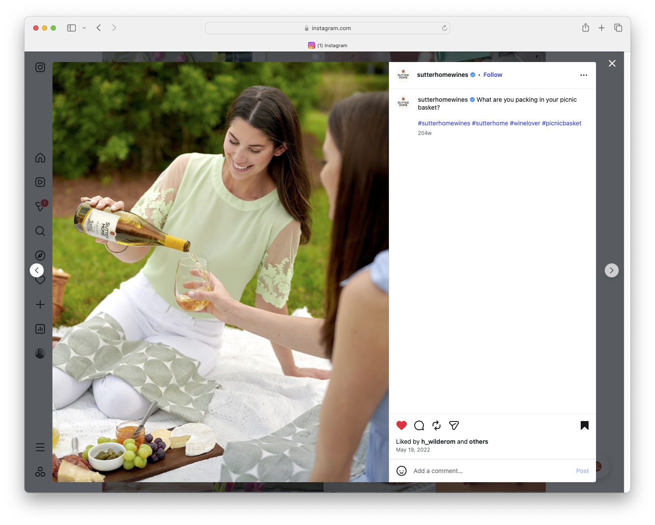The image size is (655, 525).
Task: Open Direct Messages with the unread badge
Action: (x=40, y=207)
